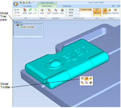Select Glossy sphere in floating Model Toolbar
This screenshot has width=121, height=108.
[x=91, y=79]
